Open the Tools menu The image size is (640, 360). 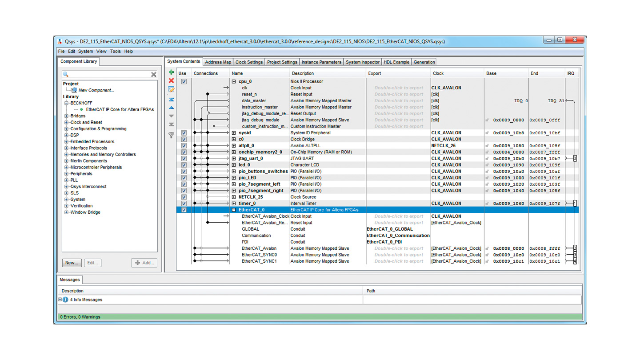pyautogui.click(x=115, y=52)
